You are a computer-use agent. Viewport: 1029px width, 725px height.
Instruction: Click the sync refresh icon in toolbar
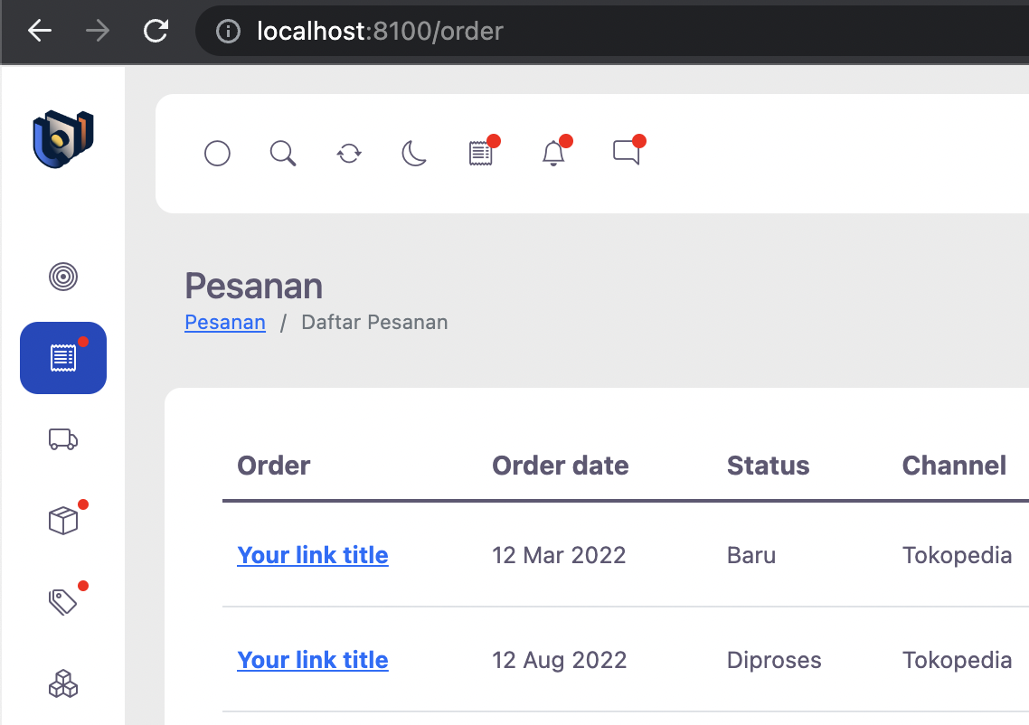pos(348,154)
